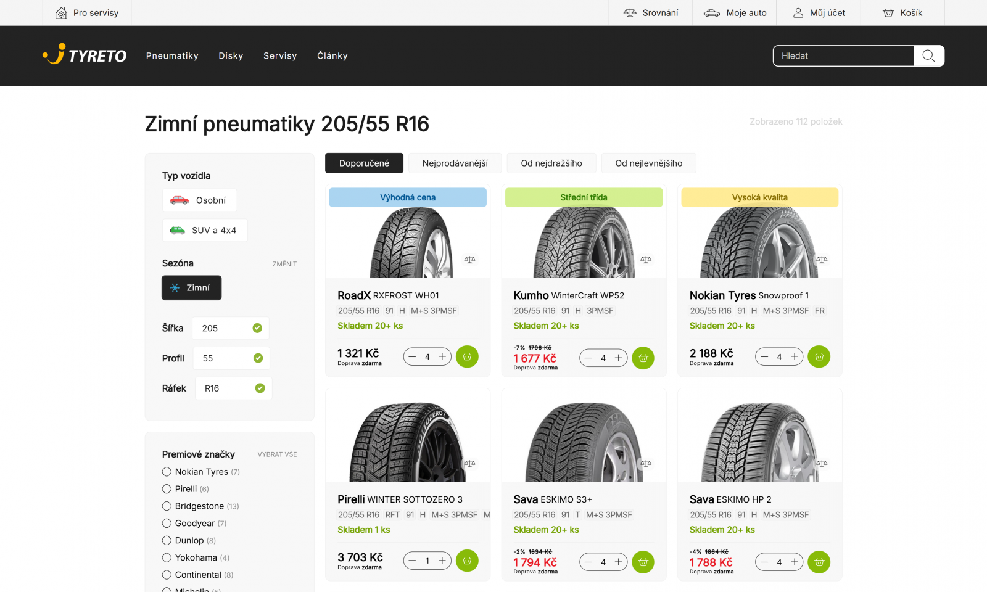Viewport: 987px width, 592px height.
Task: Add Sava Eskimo S3+ to cart
Action: [x=643, y=562]
